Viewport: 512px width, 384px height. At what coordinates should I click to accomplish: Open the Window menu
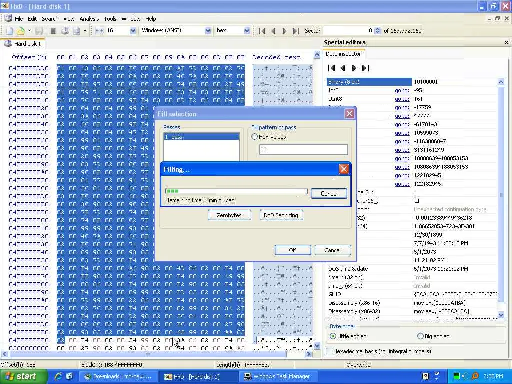click(131, 19)
